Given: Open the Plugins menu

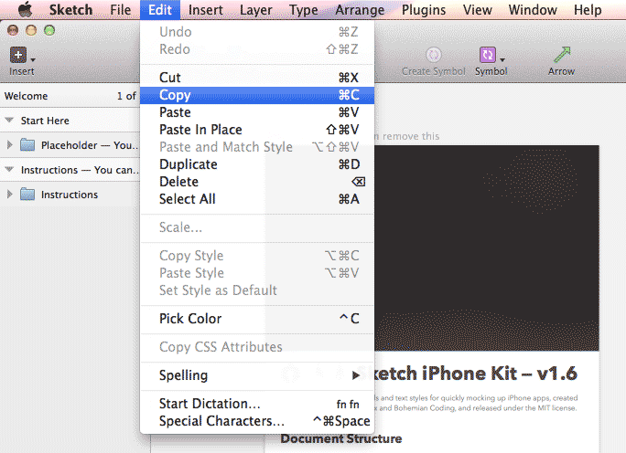Looking at the screenshot, I should [x=423, y=11].
